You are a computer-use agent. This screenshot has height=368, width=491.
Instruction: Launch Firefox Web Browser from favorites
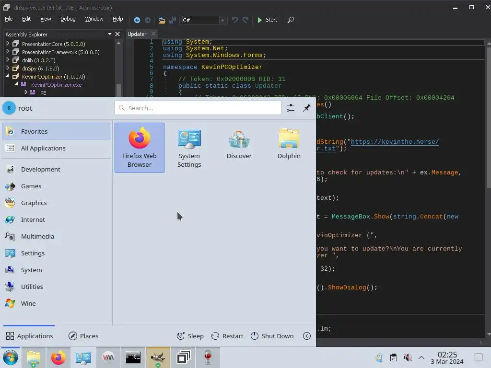[x=140, y=148]
